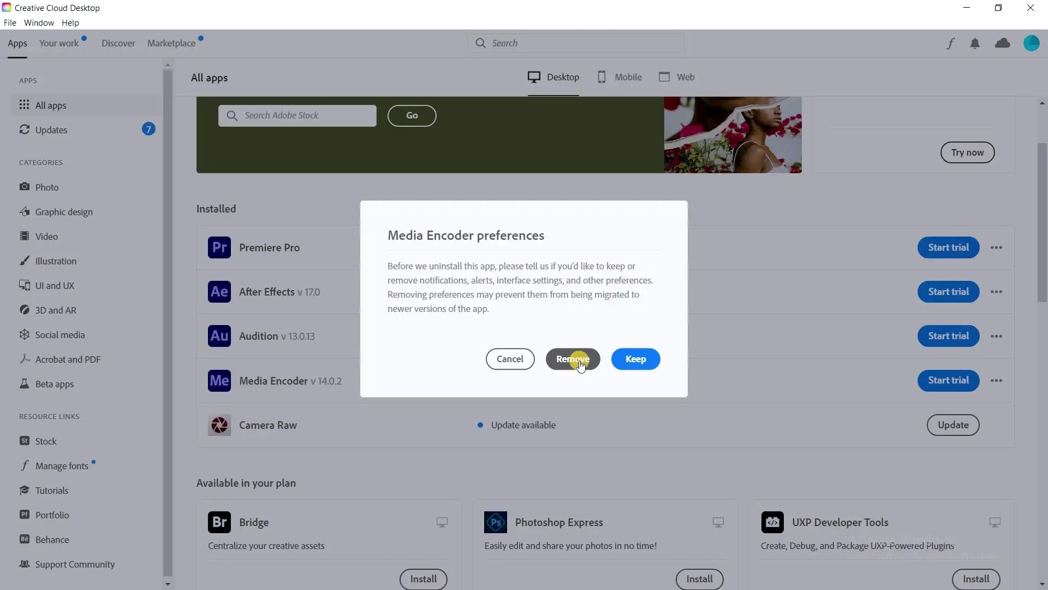Screen dimensions: 1048x590
Task: Click the main content vertical scrollbar
Action: point(1042,221)
